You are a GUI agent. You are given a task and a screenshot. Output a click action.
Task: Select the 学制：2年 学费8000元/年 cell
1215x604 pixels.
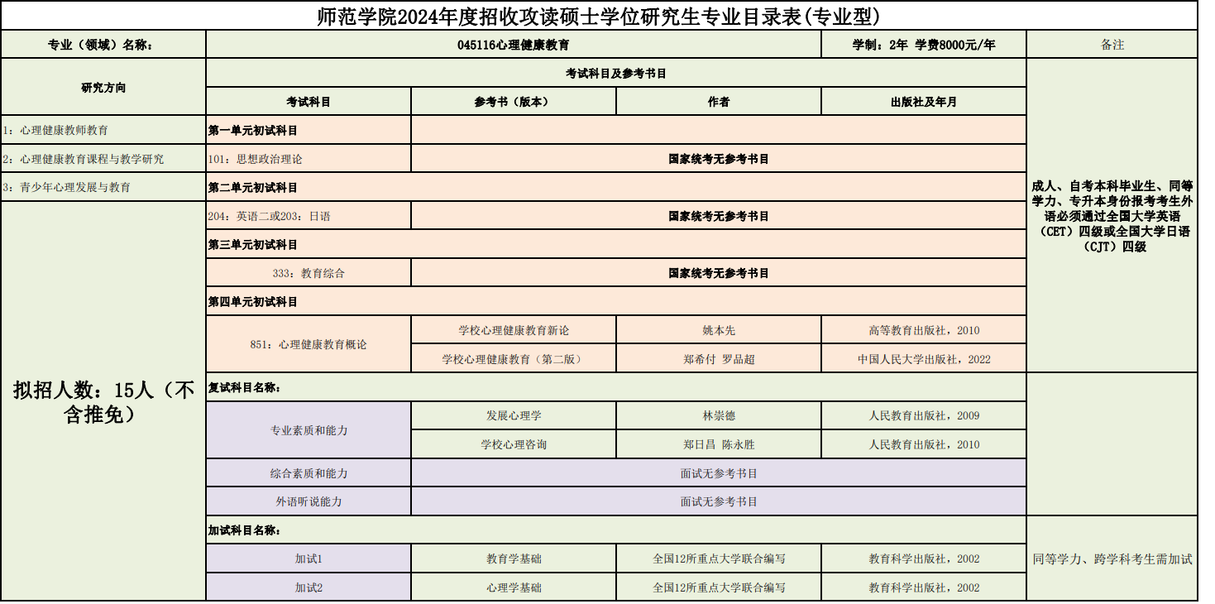(924, 45)
